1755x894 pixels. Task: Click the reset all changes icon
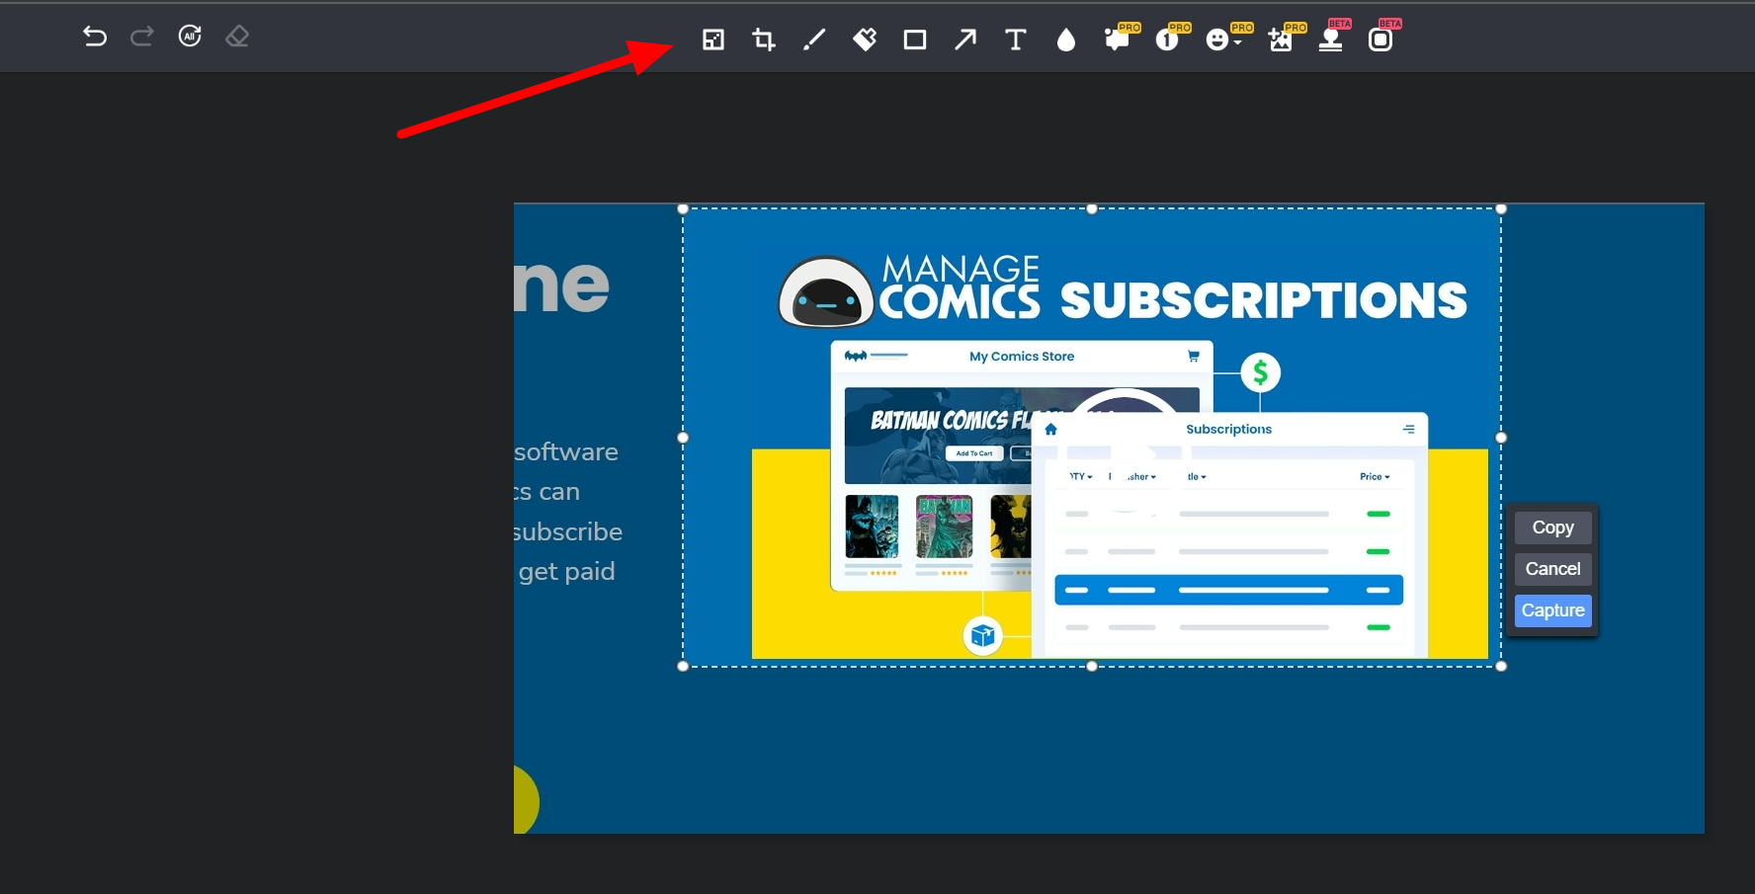[190, 37]
